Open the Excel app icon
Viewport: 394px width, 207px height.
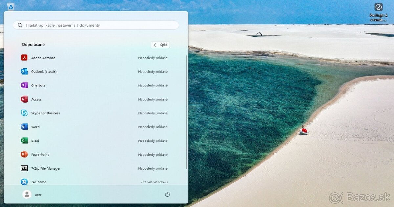click(24, 141)
